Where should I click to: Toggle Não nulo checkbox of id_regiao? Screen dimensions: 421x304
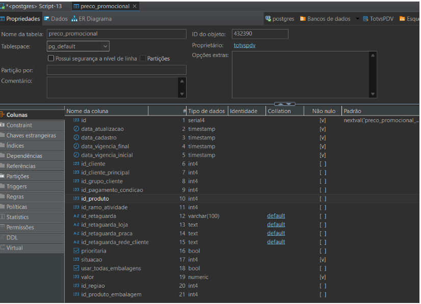tap(323, 286)
